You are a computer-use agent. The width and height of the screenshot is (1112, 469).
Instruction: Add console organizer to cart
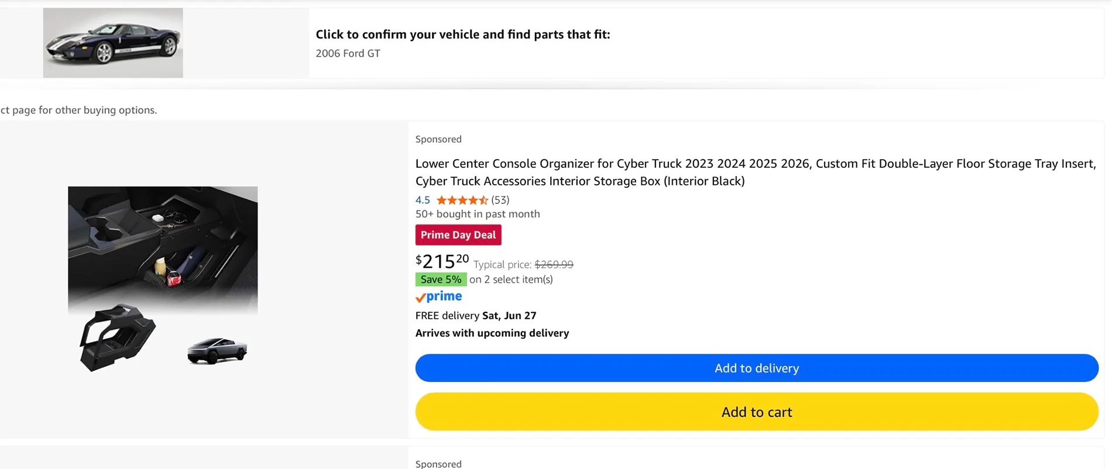click(x=757, y=412)
